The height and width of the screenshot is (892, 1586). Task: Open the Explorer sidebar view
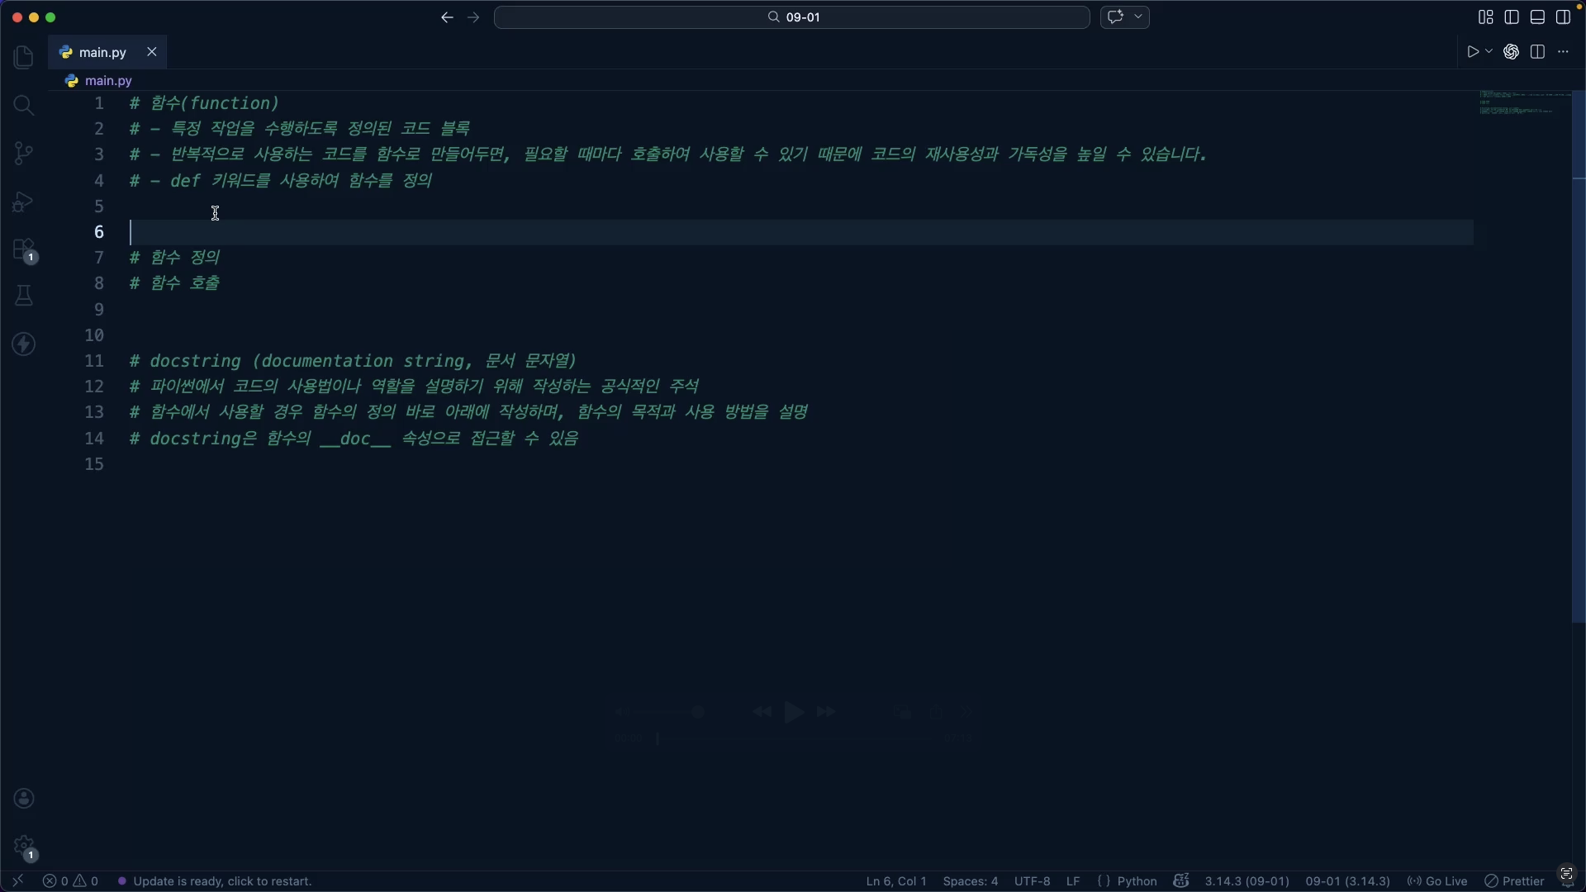[x=24, y=57]
